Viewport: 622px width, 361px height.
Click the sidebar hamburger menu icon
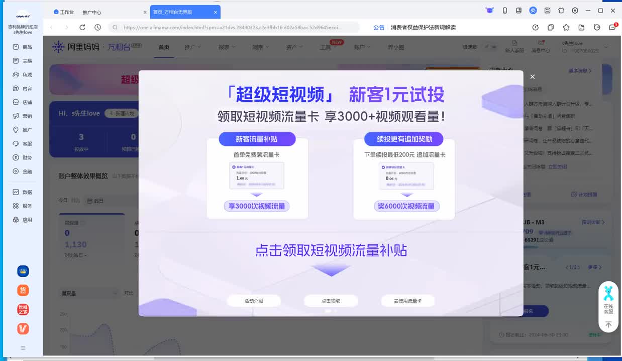tap(23, 348)
